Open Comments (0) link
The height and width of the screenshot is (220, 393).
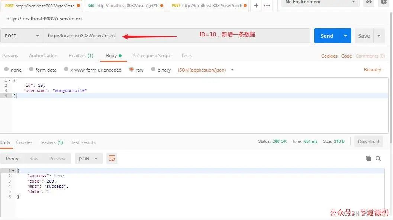click(370, 56)
